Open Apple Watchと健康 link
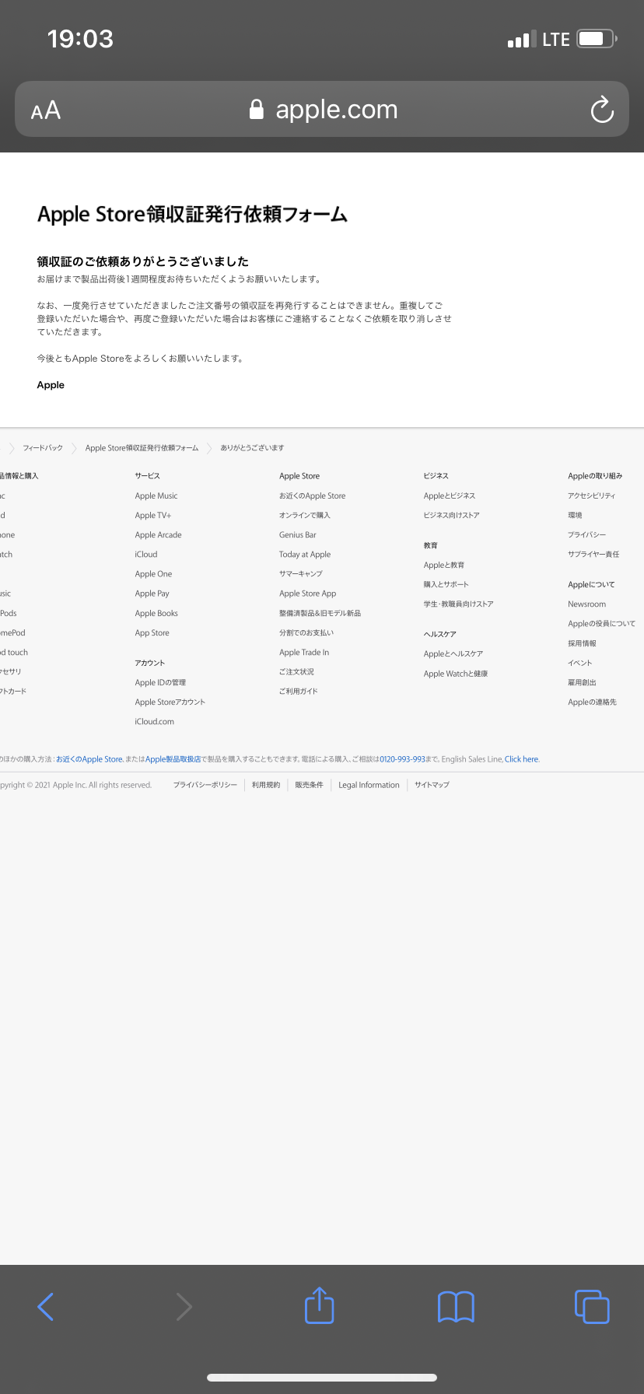The width and height of the screenshot is (644, 1394). point(456,674)
